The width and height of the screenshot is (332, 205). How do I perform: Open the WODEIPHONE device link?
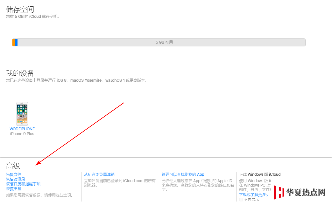click(22, 129)
